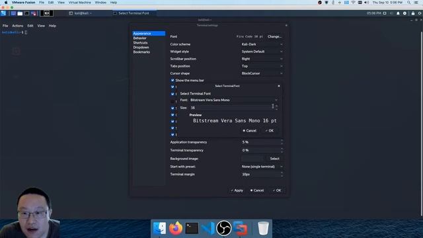Open the Scrollbar position dropdown

tap(262, 59)
